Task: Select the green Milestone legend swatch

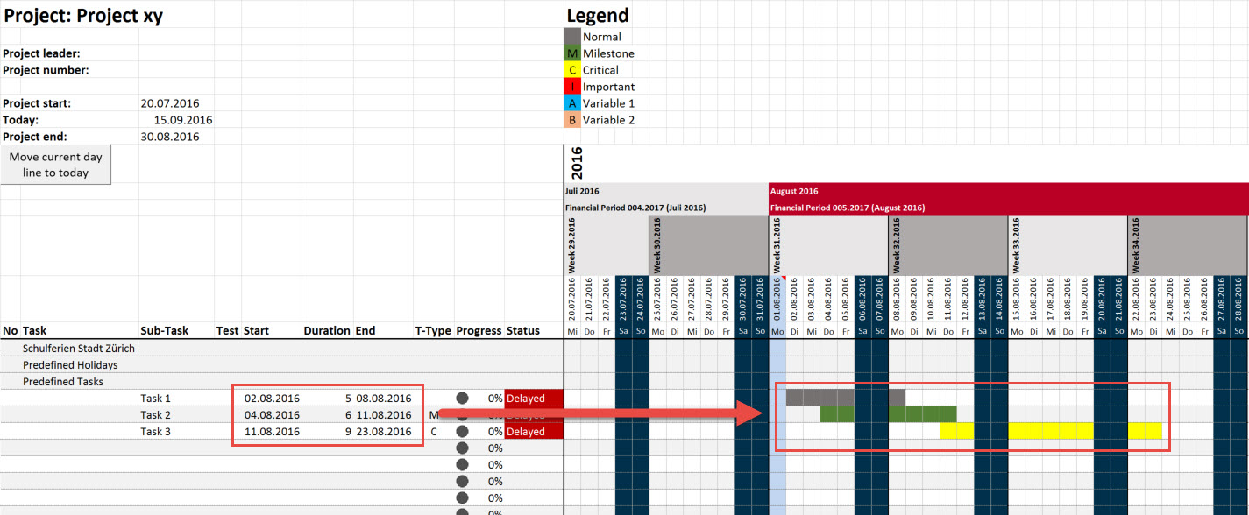Action: 572,53
